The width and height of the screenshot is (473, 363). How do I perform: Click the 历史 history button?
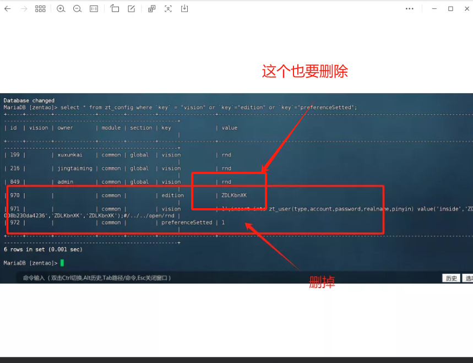tap(452, 278)
